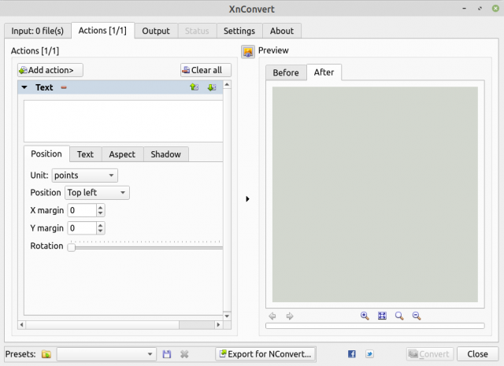Open the Shadow sub-tab
Image resolution: width=504 pixels, height=366 pixels.
coord(166,154)
